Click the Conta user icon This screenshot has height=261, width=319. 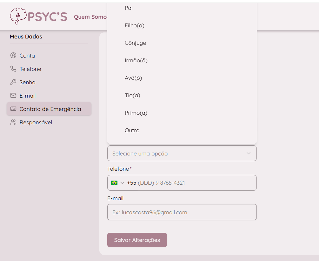[x=13, y=56]
